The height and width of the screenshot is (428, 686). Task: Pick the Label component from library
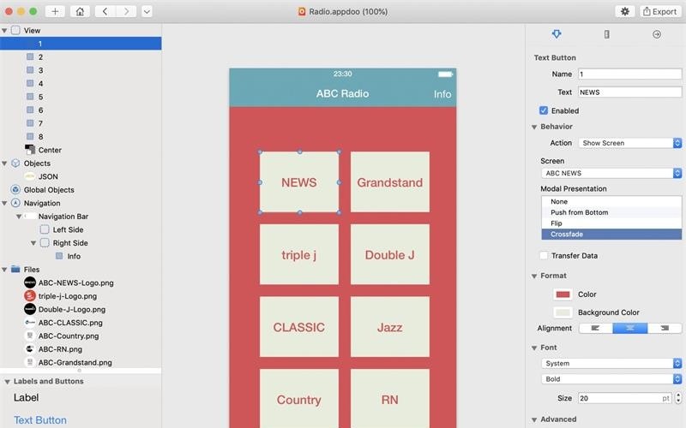click(x=27, y=397)
